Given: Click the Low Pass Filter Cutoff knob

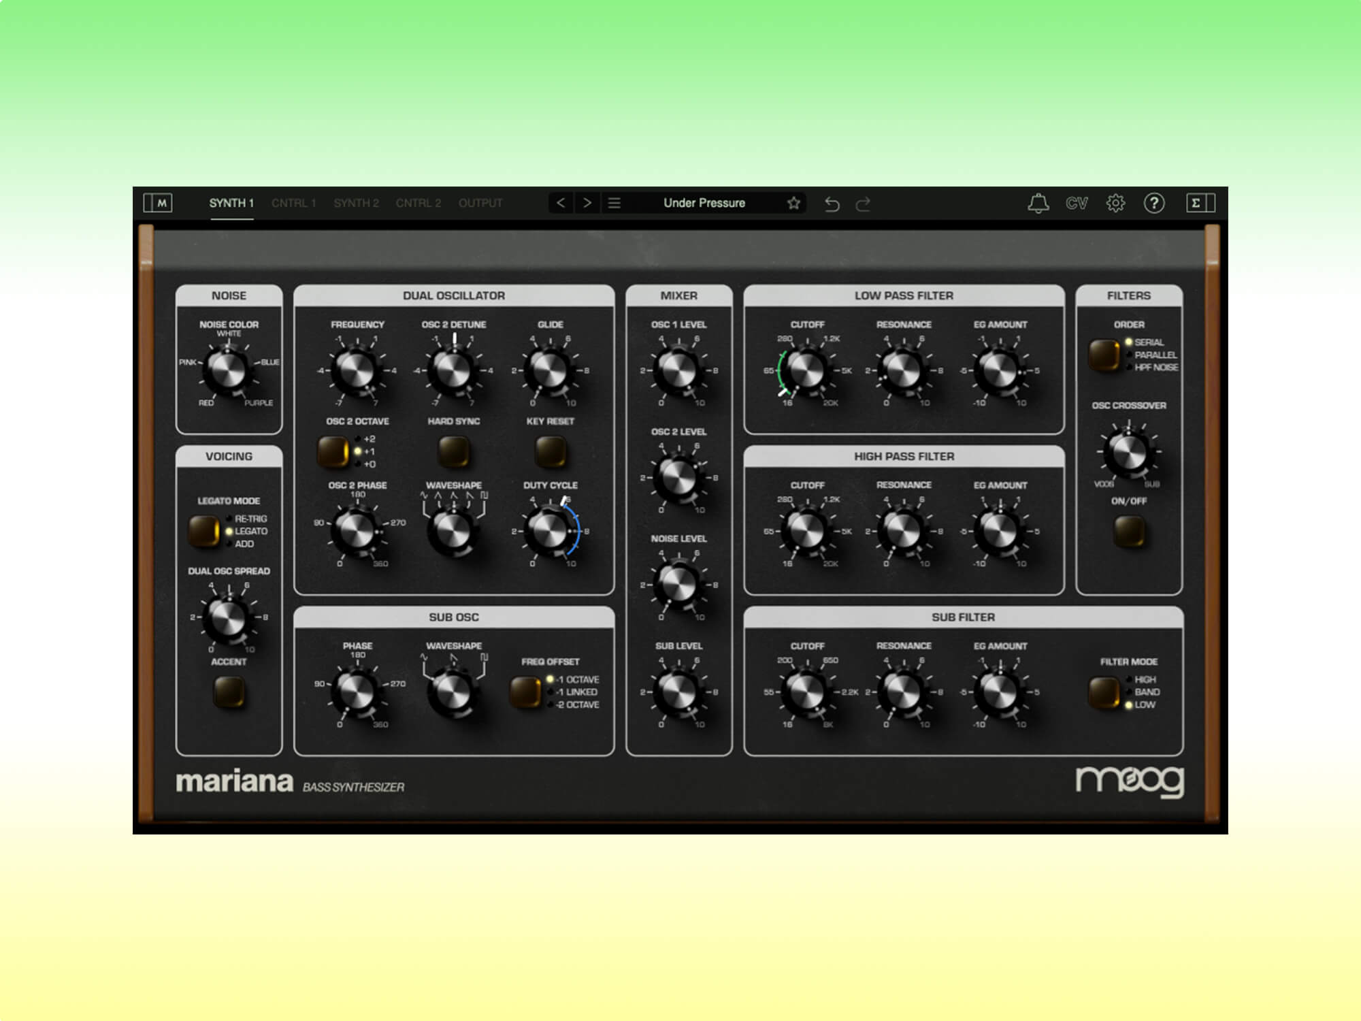Looking at the screenshot, I should click(807, 370).
